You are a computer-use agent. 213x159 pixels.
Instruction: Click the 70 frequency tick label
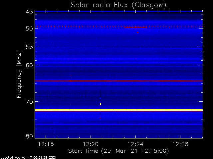click(x=29, y=102)
